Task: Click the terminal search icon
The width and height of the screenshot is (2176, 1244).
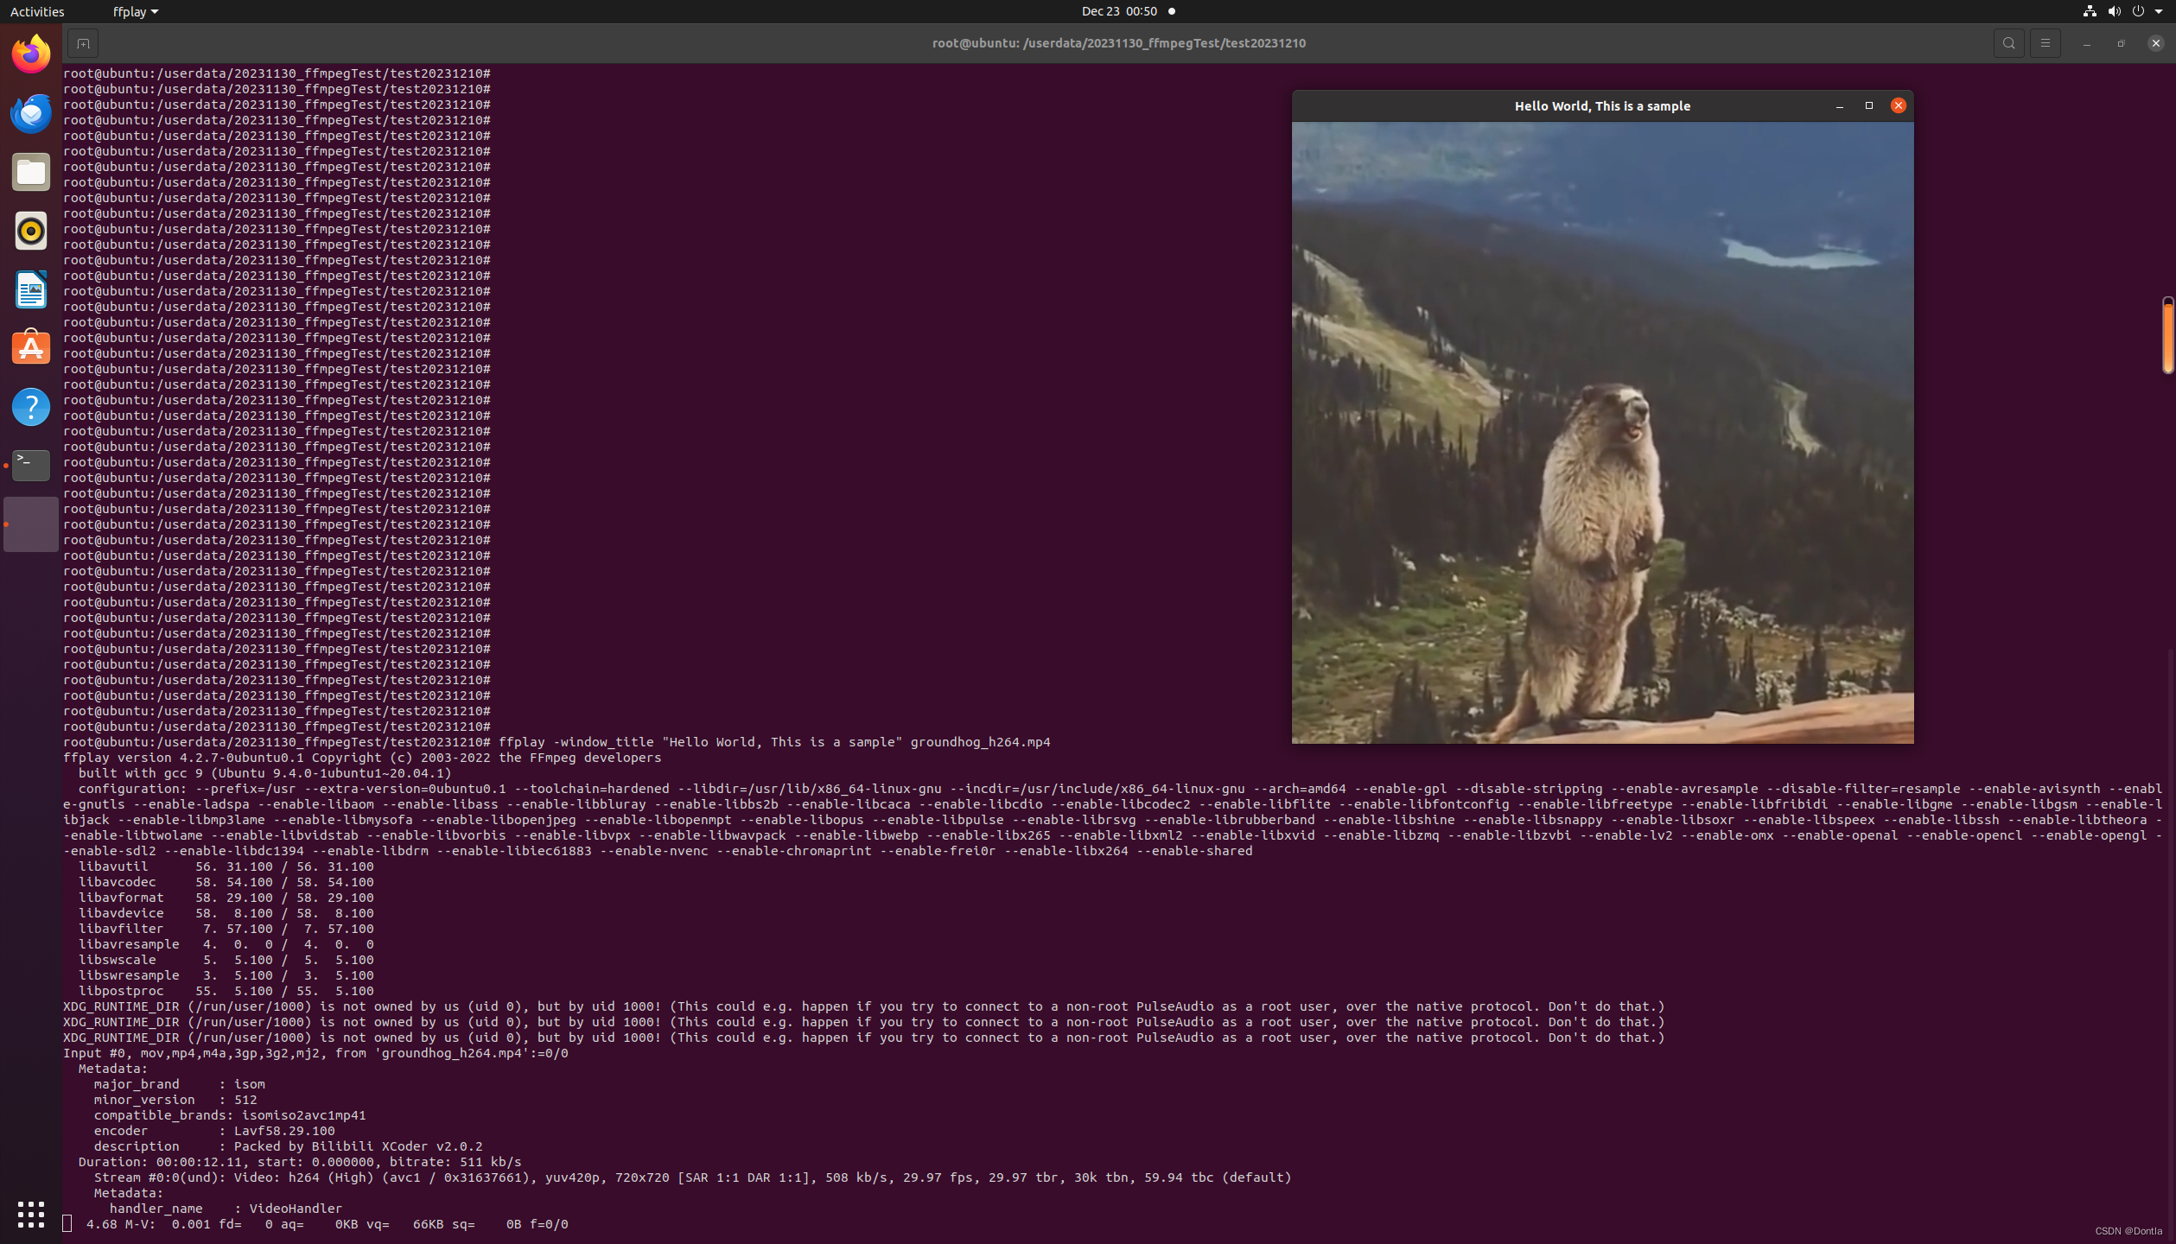Action: (x=2008, y=43)
